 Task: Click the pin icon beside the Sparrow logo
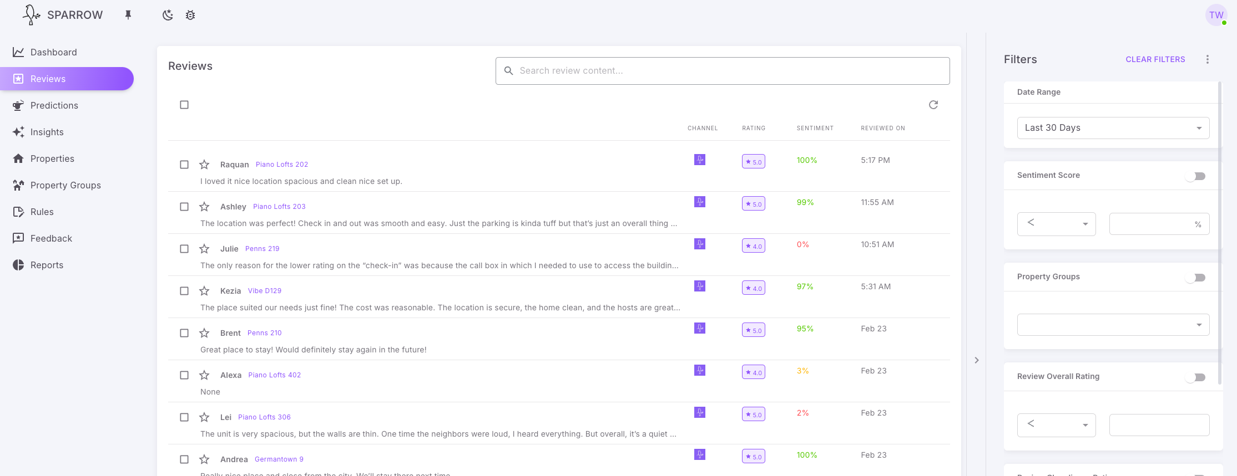point(128,15)
